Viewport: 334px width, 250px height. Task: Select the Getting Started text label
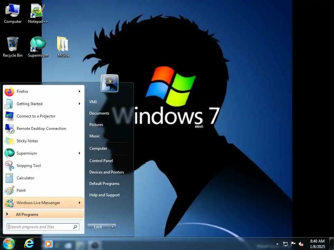coord(29,104)
